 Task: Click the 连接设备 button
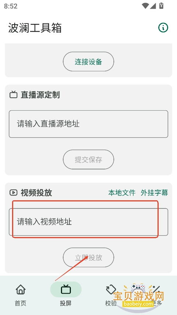coord(88,61)
